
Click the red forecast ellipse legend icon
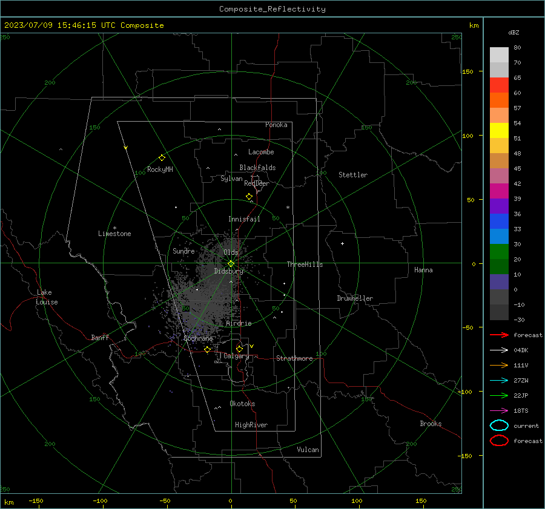coord(499,441)
